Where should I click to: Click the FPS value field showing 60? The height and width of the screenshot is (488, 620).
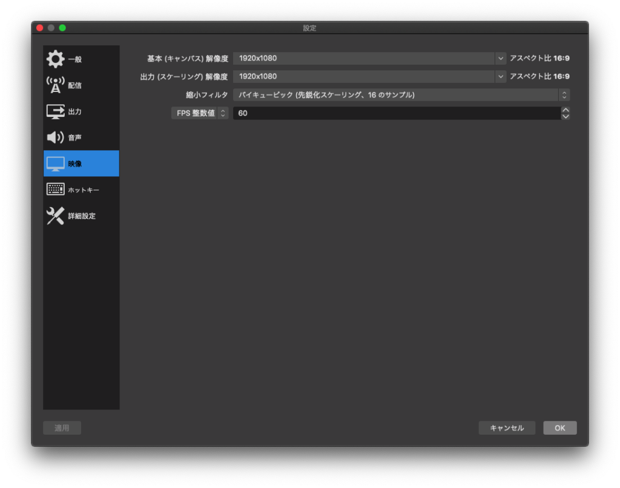click(397, 113)
